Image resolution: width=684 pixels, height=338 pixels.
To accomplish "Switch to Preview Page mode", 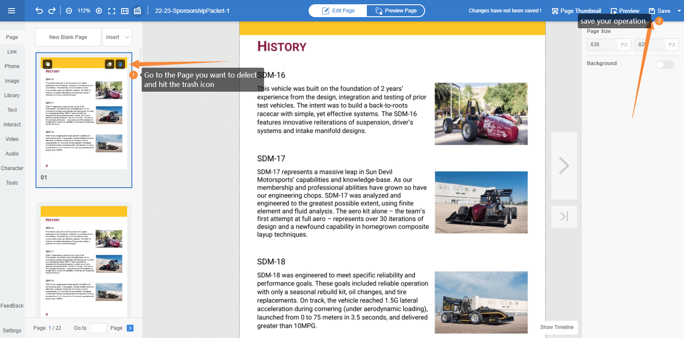I will [396, 11].
